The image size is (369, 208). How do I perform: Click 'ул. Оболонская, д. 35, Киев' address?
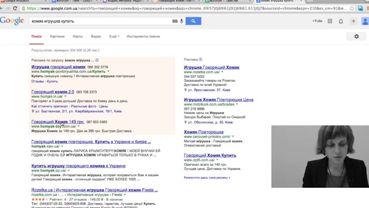tap(210, 122)
